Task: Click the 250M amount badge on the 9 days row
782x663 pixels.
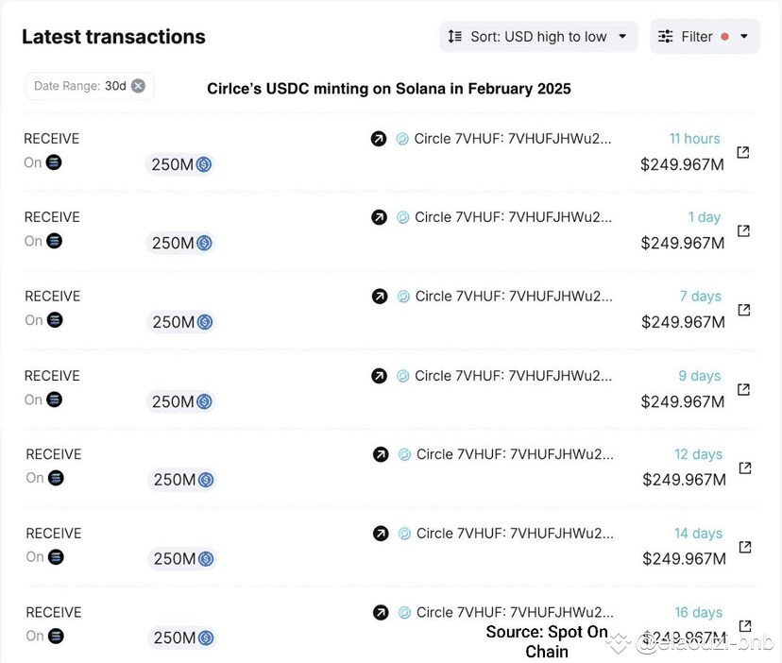Action: tap(179, 401)
